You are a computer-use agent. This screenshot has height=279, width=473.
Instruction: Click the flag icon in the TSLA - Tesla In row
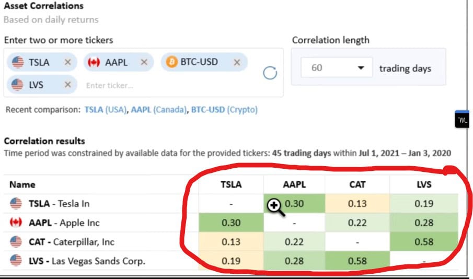coord(16,203)
